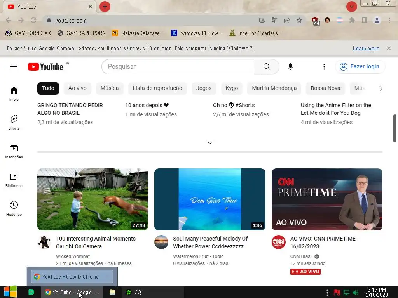Open the Windows Start button

pos(10,292)
